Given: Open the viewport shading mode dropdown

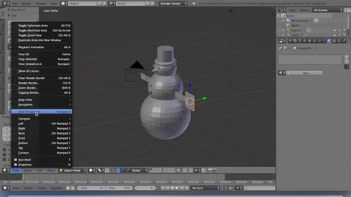Looking at the screenshot, I should 92,170.
